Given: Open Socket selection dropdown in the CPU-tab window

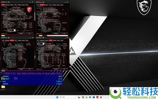Looking at the screenshot, I should coord(12,30).
